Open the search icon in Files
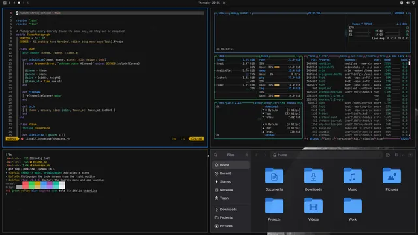Screen dimensions: 418x235 click(216, 155)
